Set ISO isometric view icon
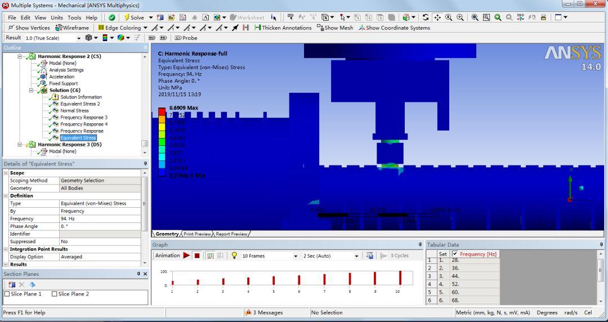608x322 pixels. 520,17
